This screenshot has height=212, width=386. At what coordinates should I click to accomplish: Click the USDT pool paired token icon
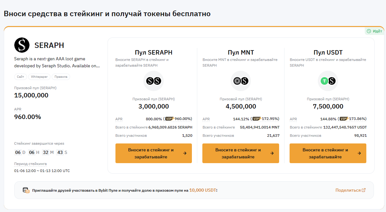(328, 81)
